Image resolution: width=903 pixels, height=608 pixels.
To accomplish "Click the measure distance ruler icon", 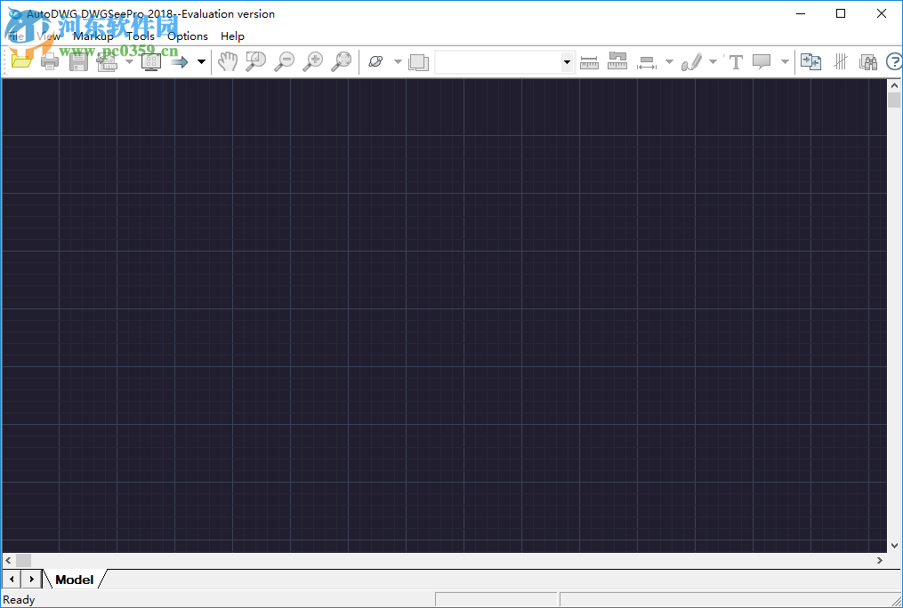I will tap(589, 62).
